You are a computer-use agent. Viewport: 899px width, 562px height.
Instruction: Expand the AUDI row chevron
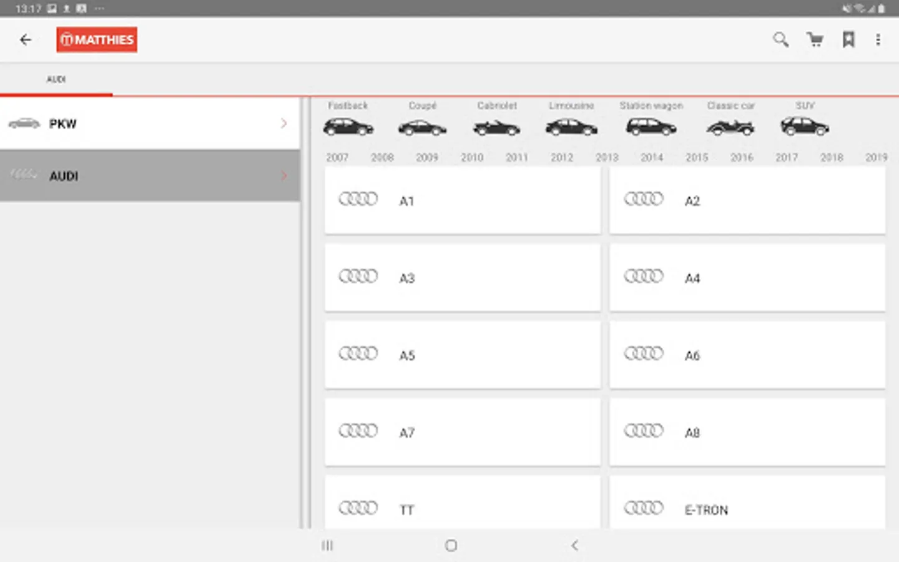(x=284, y=175)
